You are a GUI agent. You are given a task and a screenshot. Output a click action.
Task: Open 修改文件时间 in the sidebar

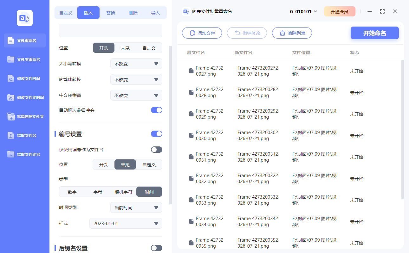[x=25, y=78]
